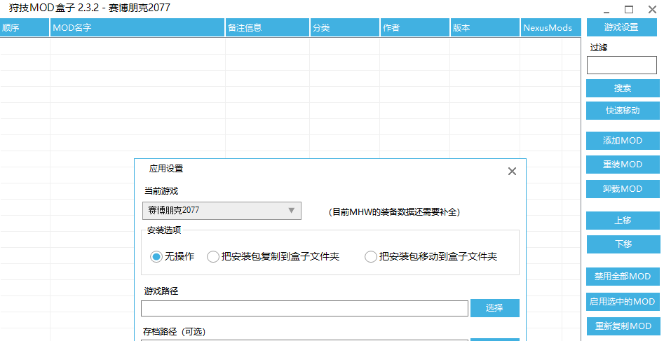Click the 作者 column header

[415, 27]
